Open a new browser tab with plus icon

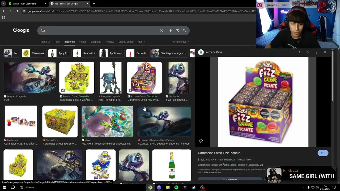(x=94, y=4)
